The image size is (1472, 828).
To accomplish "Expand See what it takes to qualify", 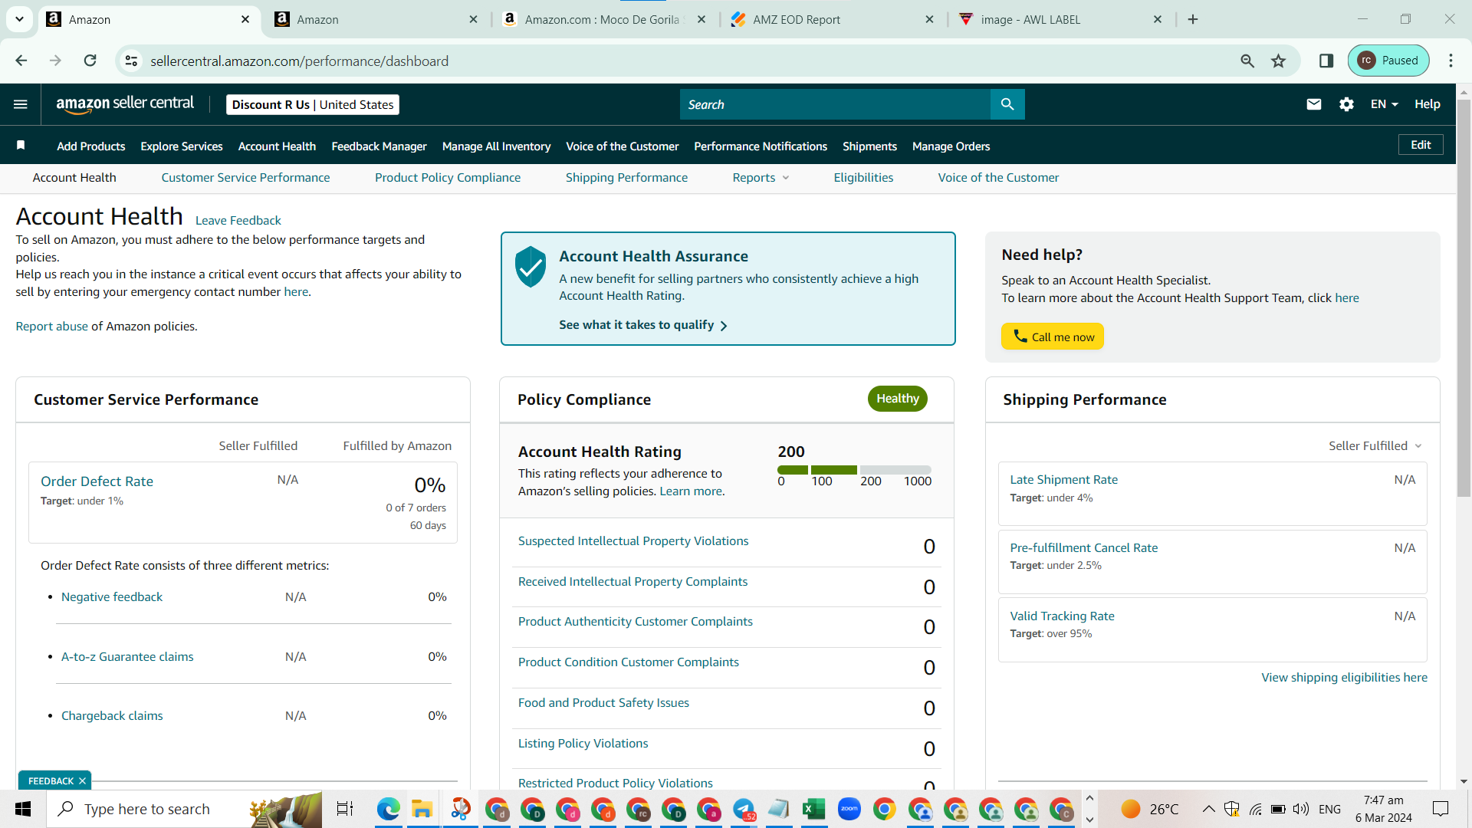I will pos(643,325).
